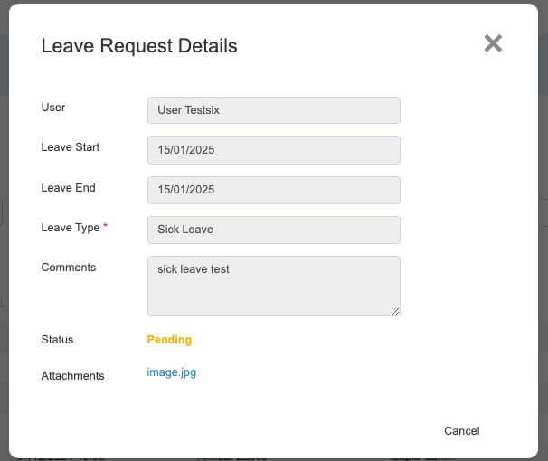Click the Leave Start date field
548x461 pixels.
click(274, 150)
